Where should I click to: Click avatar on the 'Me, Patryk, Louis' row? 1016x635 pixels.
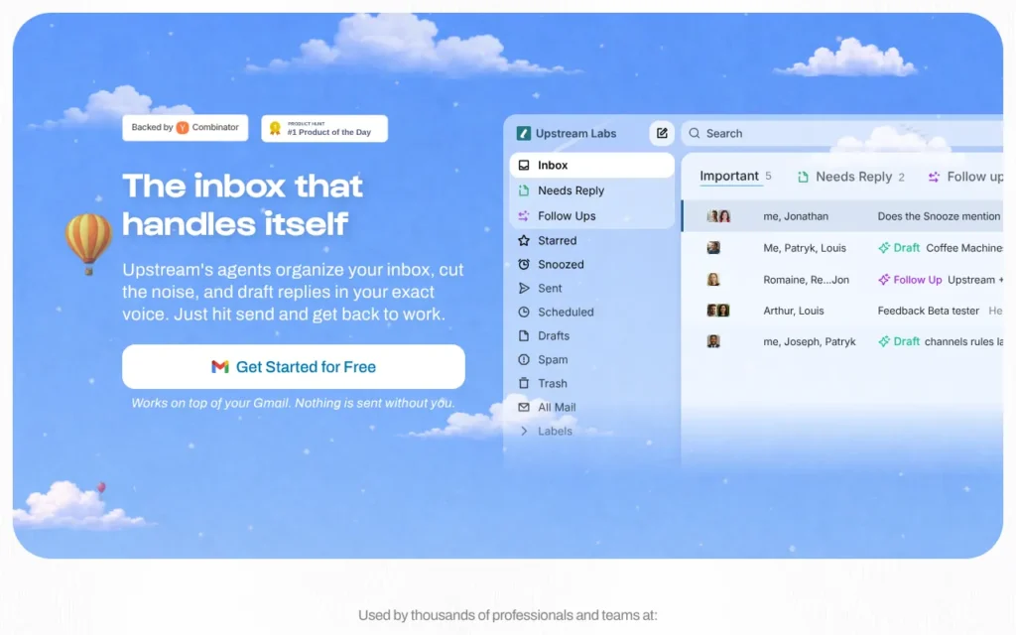click(713, 247)
